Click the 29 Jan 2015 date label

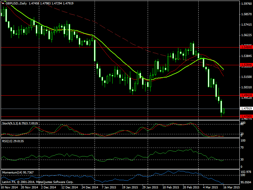coord(150,187)
